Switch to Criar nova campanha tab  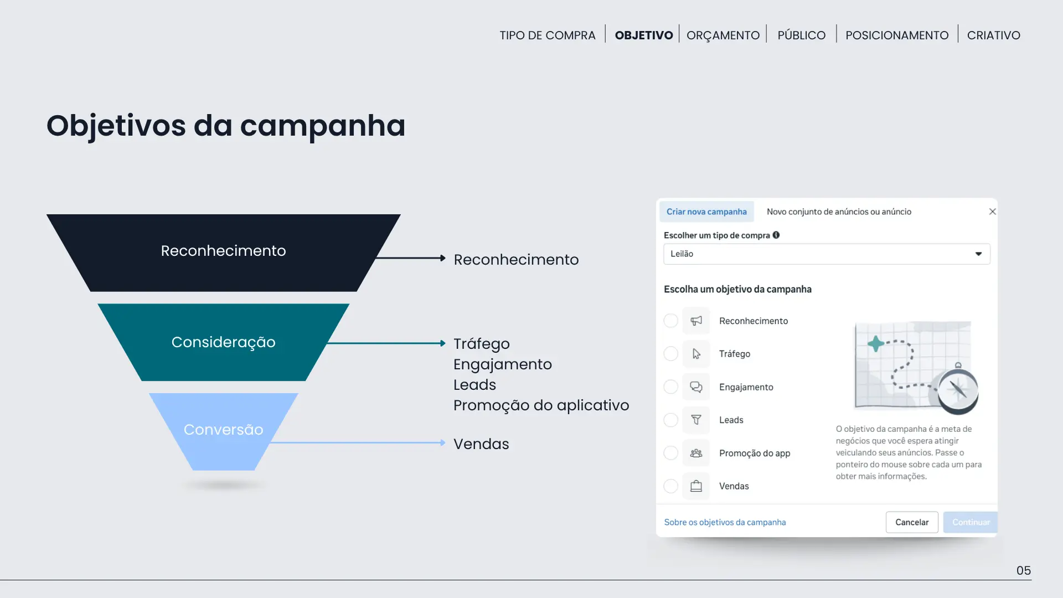706,212
